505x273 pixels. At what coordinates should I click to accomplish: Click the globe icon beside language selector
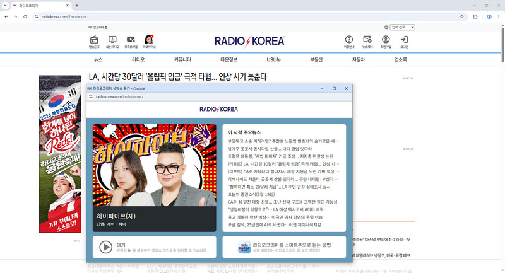(386, 27)
